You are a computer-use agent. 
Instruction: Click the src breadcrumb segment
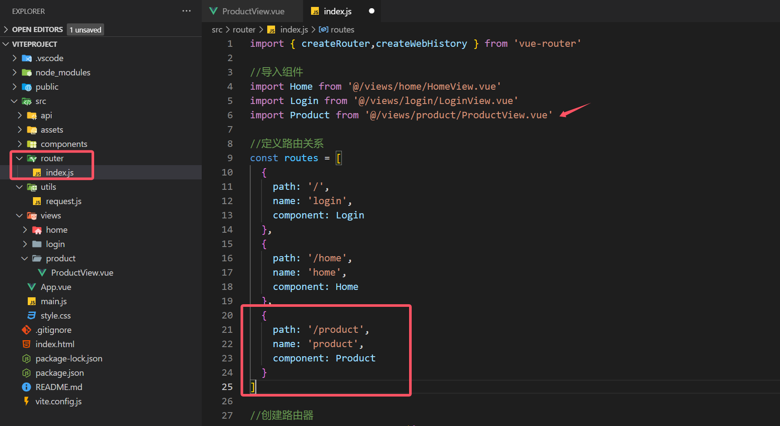click(217, 29)
